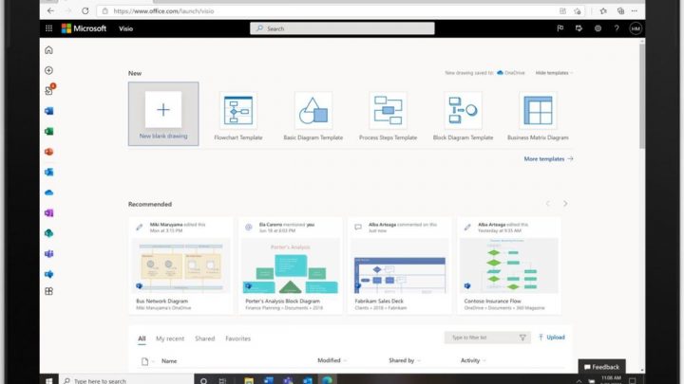Viewport: 684px width, 384px height.
Task: Open OneNote from the left sidebar
Action: pyautogui.click(x=49, y=212)
